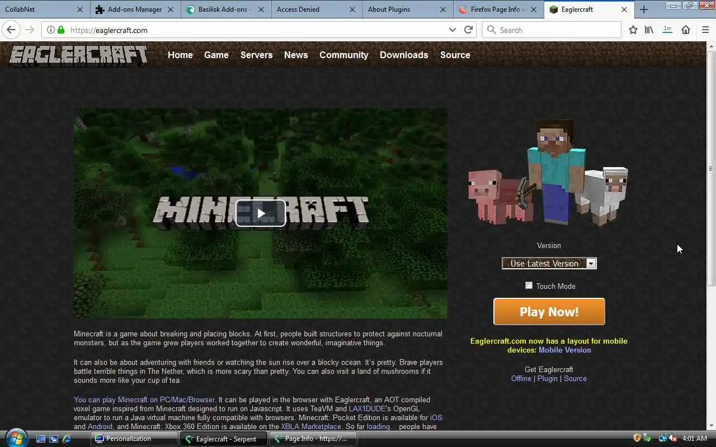Close the CollabNet tab
Image resolution: width=716 pixels, height=447 pixels.
80,9
